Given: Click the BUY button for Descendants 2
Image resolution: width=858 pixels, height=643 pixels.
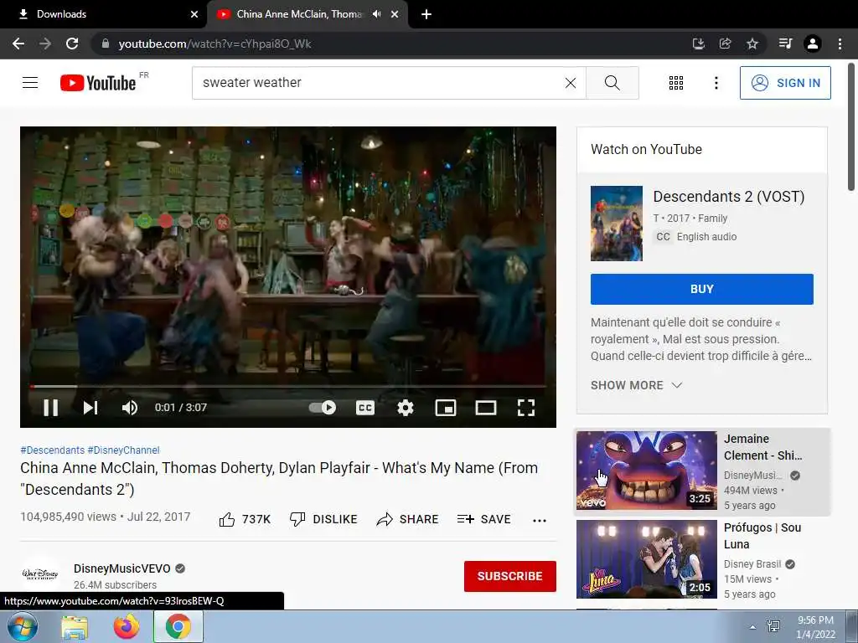Looking at the screenshot, I should pyautogui.click(x=701, y=289).
